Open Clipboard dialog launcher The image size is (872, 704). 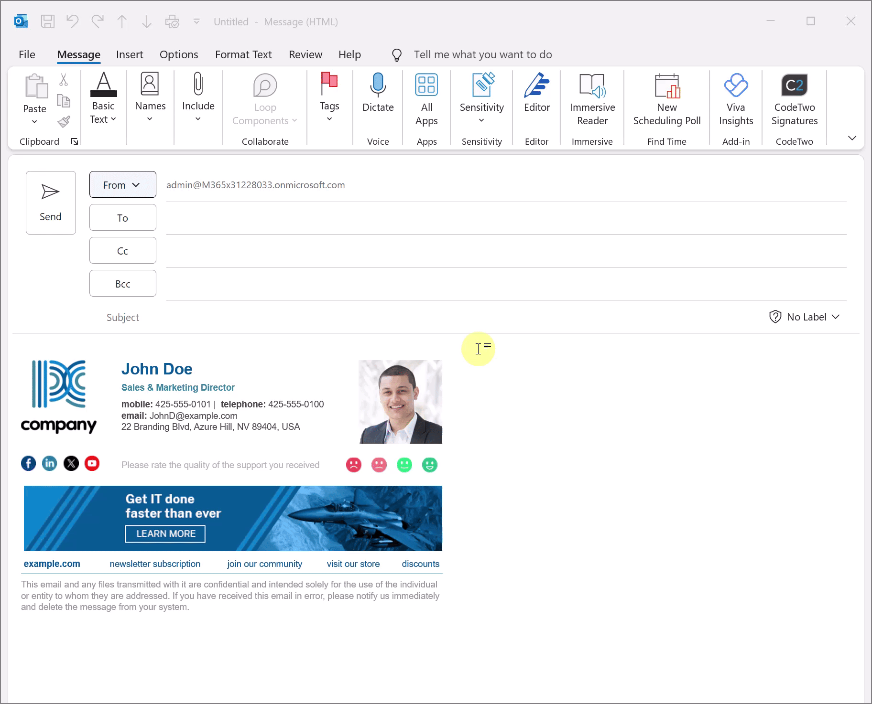[75, 141]
